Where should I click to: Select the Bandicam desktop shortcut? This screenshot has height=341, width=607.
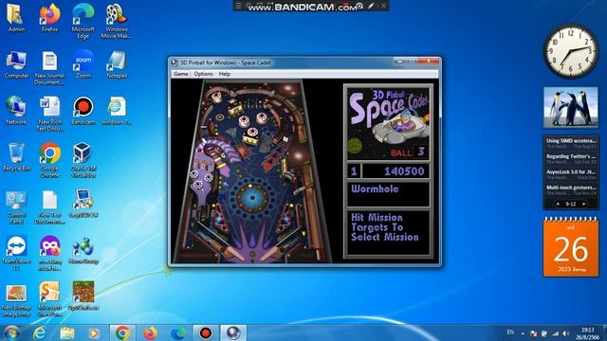[x=83, y=111]
